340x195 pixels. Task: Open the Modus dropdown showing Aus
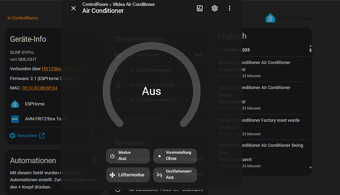tap(128, 156)
